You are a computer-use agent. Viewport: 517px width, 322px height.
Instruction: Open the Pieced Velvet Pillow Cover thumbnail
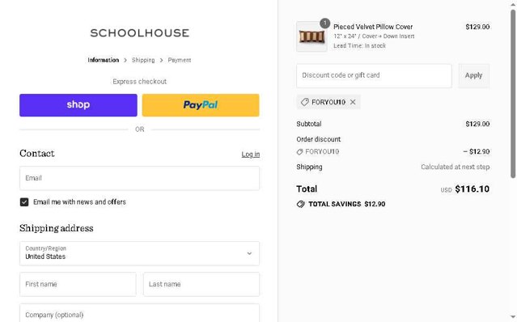[311, 36]
